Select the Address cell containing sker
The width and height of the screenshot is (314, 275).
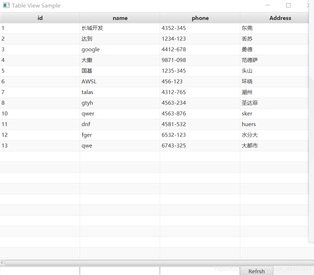[x=280, y=114]
